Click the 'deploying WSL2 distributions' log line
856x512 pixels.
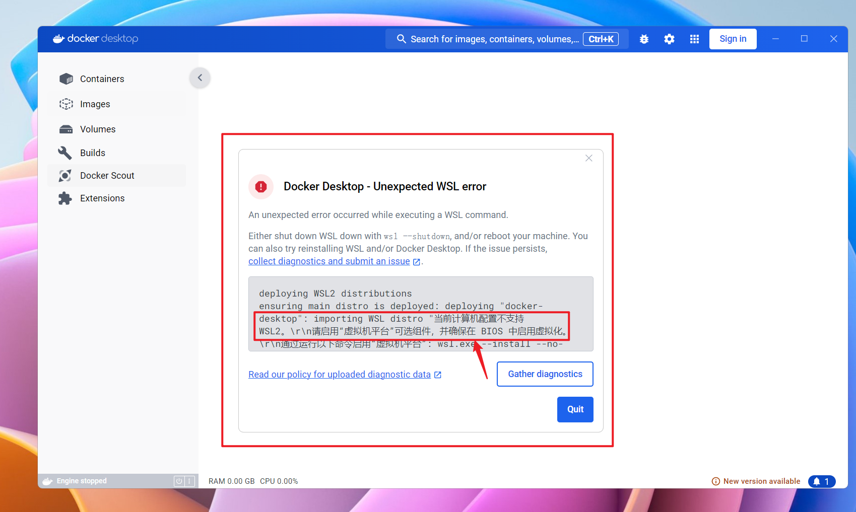pos(335,294)
